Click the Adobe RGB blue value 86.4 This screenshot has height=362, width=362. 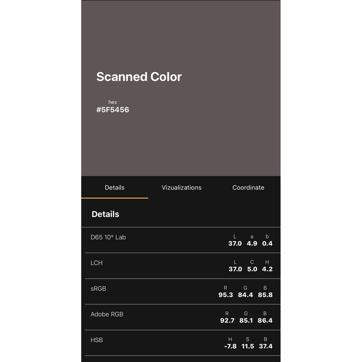(x=265, y=320)
